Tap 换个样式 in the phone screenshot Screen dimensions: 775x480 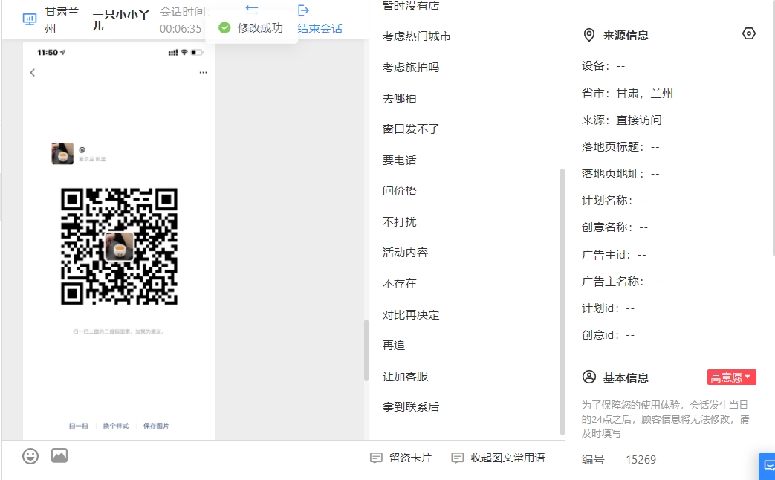116,426
